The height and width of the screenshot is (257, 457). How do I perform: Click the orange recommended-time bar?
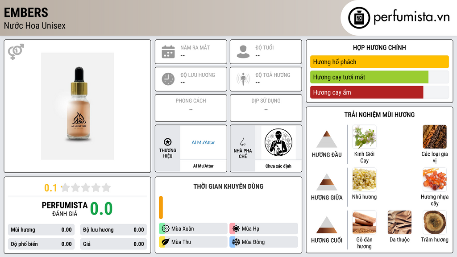pos(161,207)
